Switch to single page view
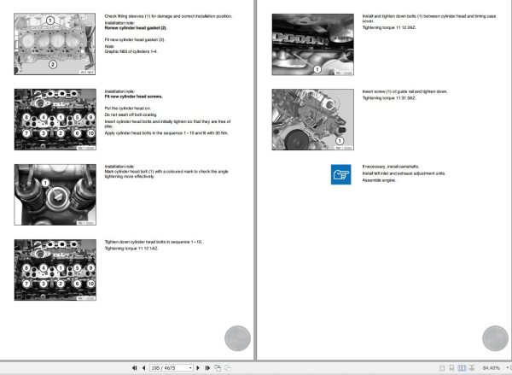This screenshot has height=375, width=512. [442, 368]
